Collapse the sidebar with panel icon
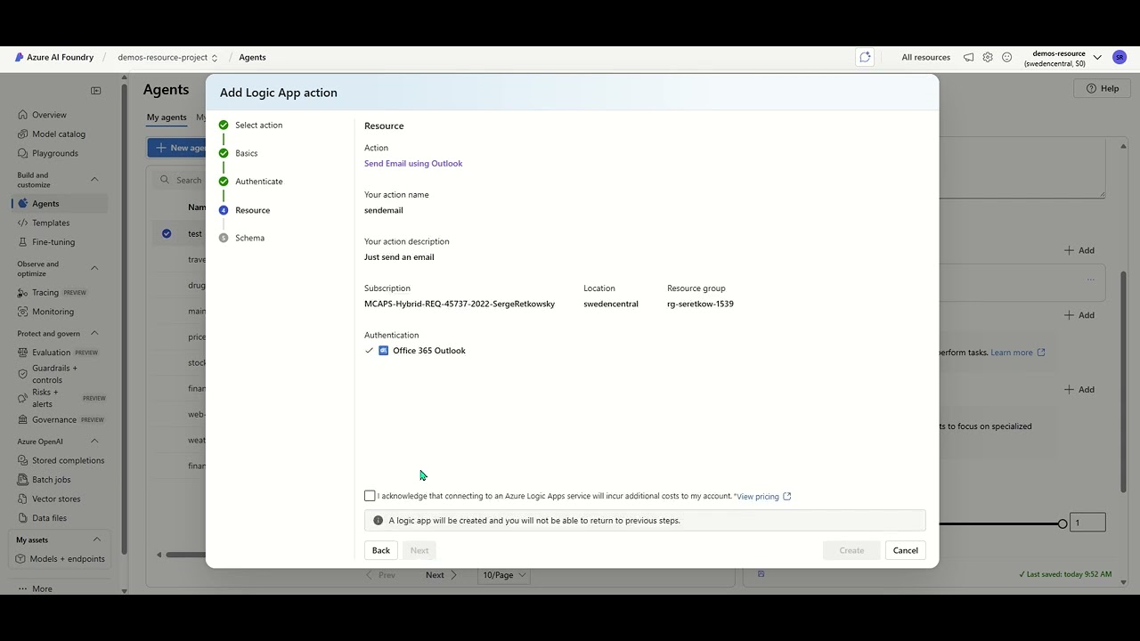This screenshot has width=1140, height=641. 96,90
